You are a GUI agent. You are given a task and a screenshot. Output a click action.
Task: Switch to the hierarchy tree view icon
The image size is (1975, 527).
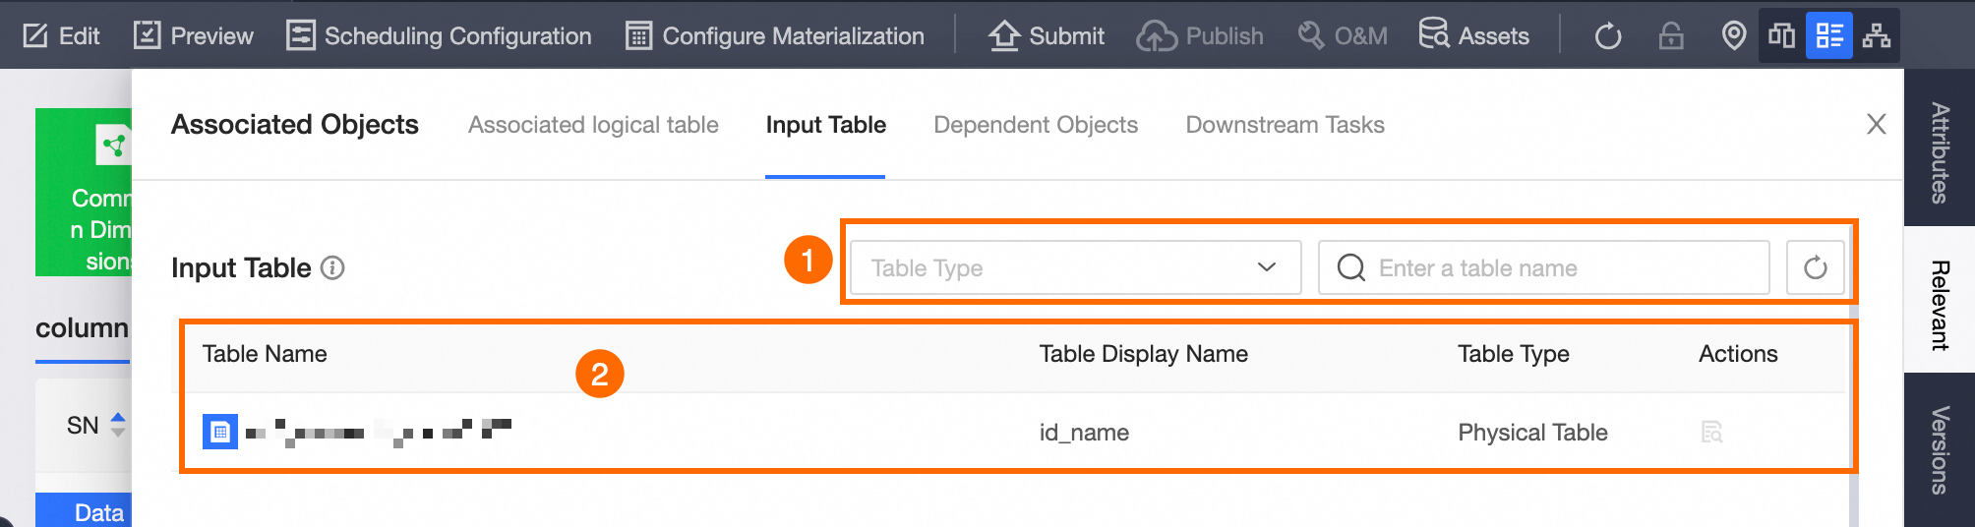[1877, 36]
